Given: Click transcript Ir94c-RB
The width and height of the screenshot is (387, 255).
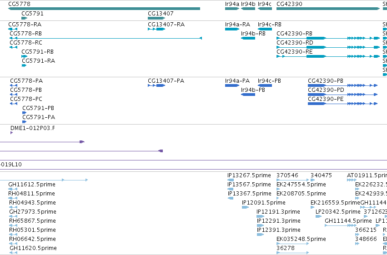Looking at the screenshot, I should tap(265, 29).
